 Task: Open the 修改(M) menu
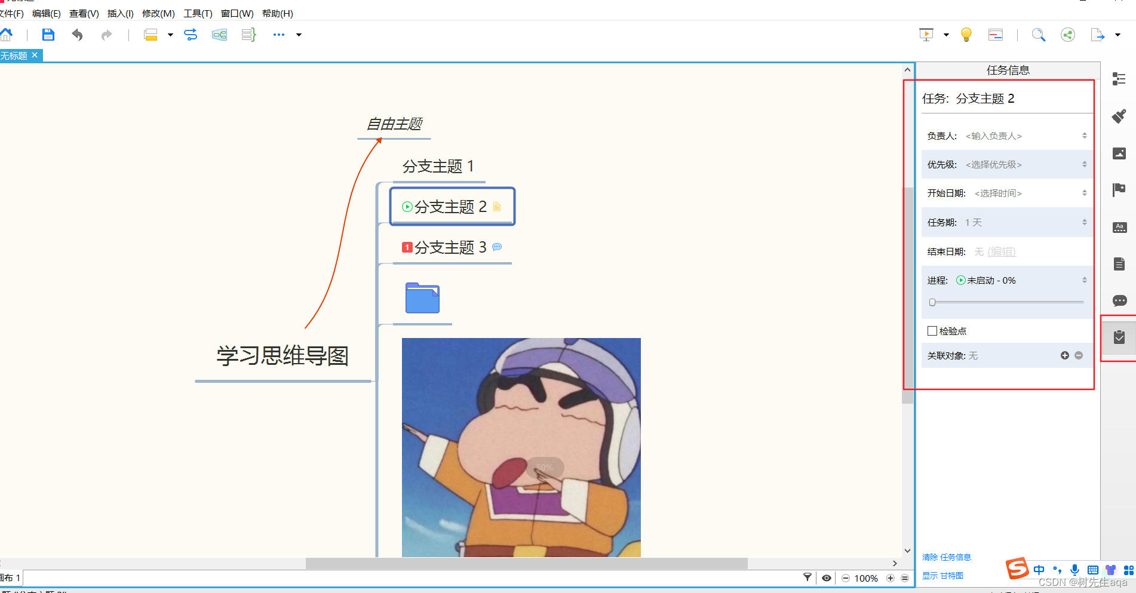158,13
